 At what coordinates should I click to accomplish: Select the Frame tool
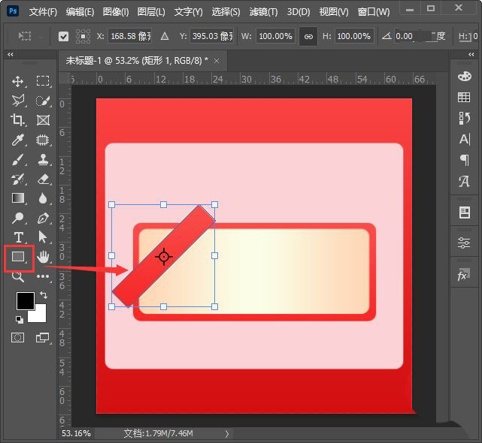coord(43,120)
